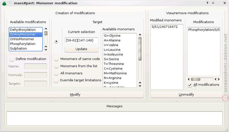Select modified monomer S/51/140716472
Screen dimensions: 229x132
(167, 27)
